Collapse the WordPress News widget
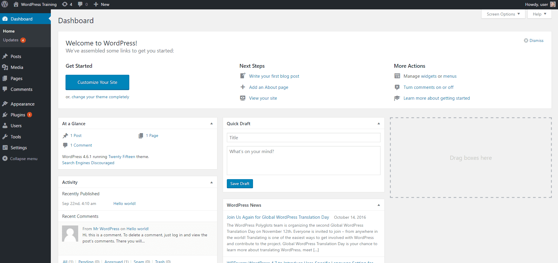Viewport: 558px width, 263px height. pyautogui.click(x=378, y=205)
